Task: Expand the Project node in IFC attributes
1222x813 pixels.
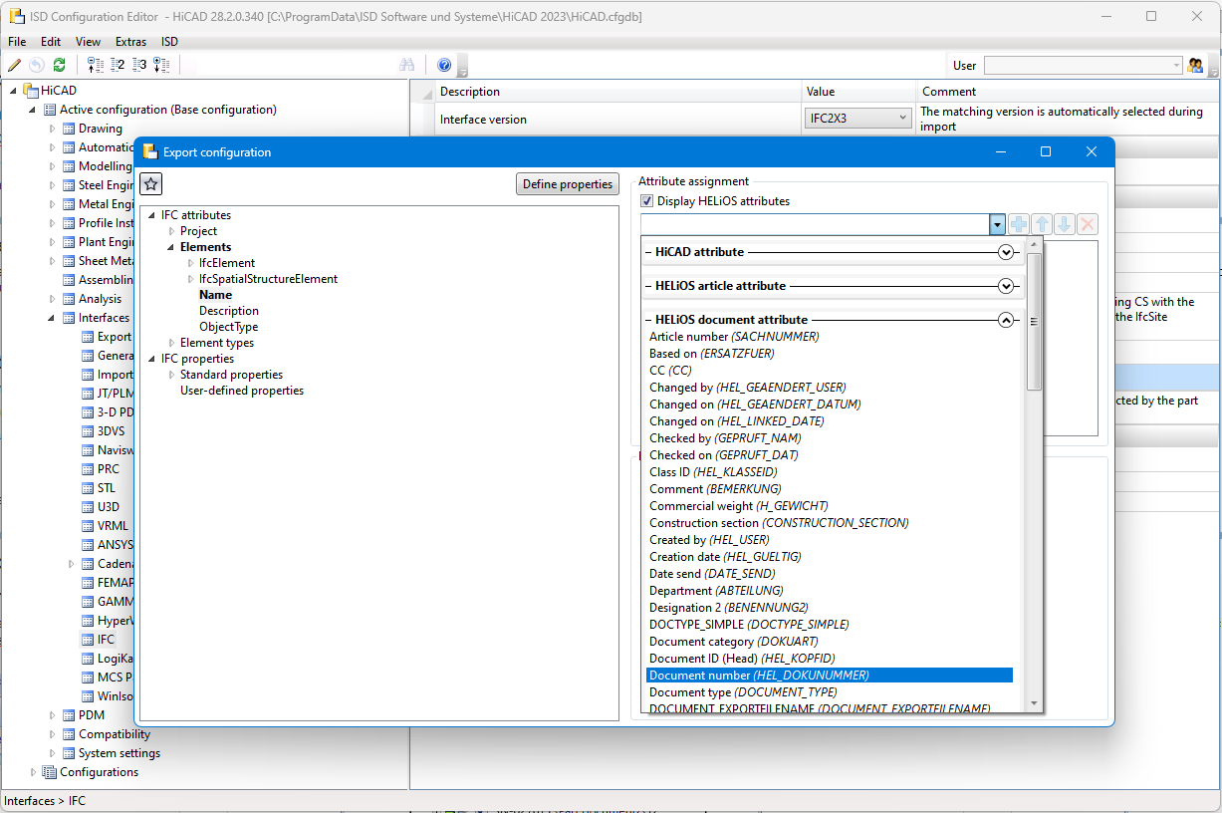Action: click(x=171, y=231)
